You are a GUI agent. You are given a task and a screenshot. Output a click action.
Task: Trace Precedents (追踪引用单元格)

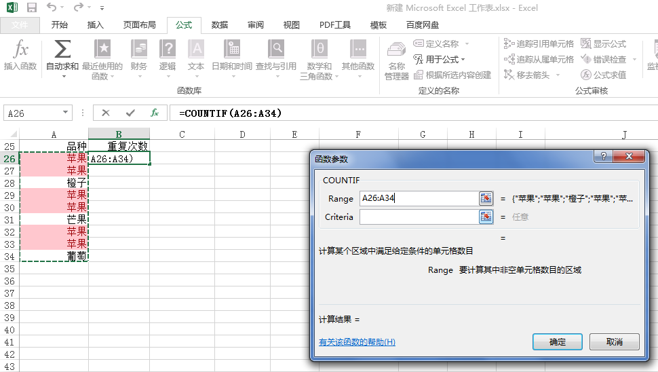tap(539, 43)
